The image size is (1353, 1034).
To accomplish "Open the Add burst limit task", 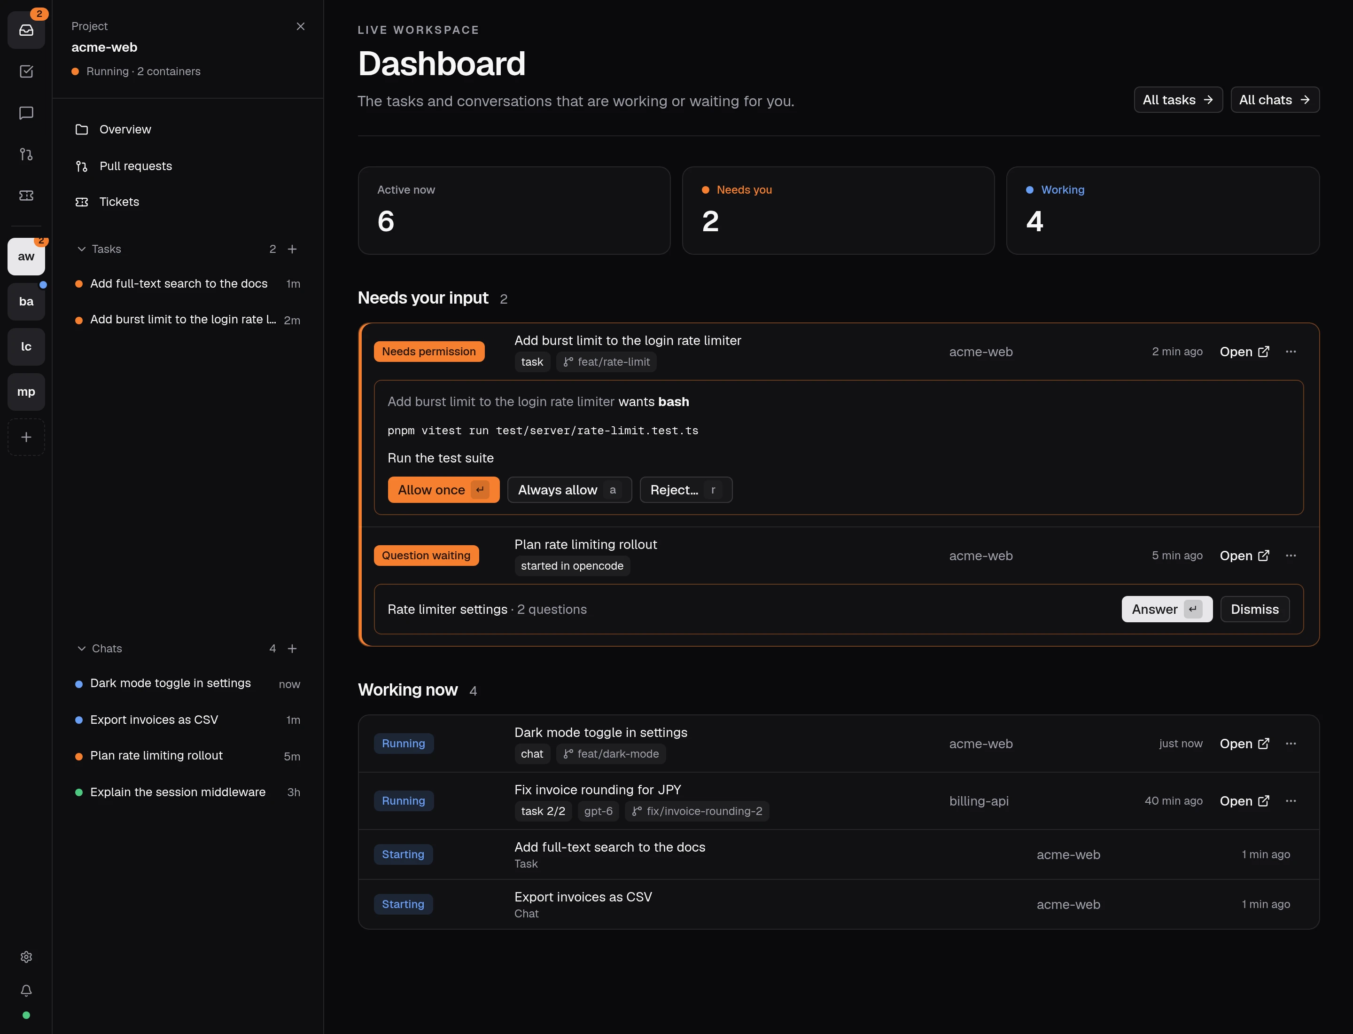I will [1244, 352].
